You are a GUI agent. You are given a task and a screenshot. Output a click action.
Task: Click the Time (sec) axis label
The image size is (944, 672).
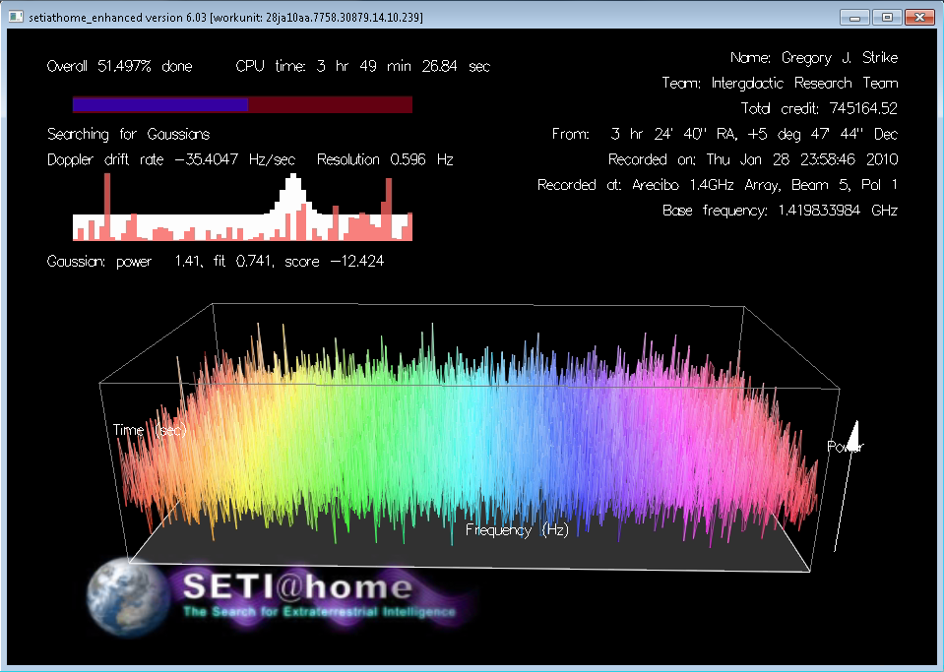[x=150, y=430]
